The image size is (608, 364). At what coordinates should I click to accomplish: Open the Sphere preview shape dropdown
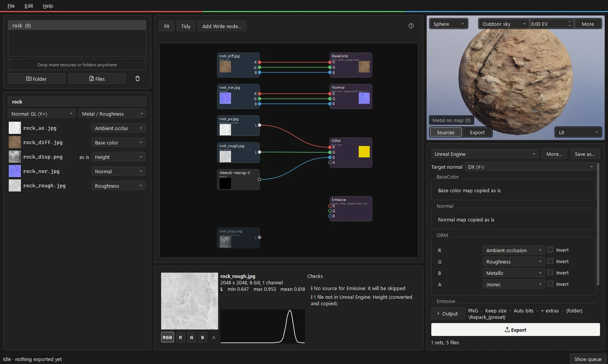coord(449,24)
